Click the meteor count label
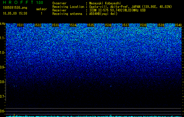 point(42,9)
